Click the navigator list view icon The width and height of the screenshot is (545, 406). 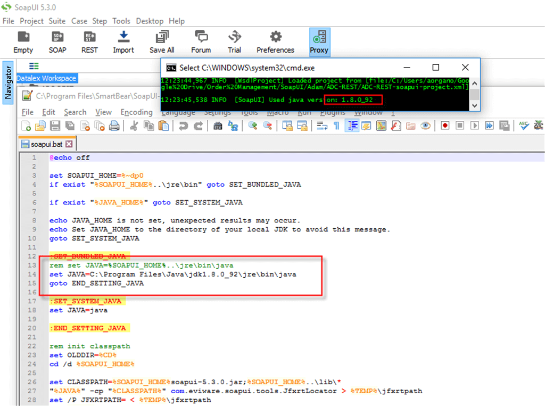coord(34,66)
